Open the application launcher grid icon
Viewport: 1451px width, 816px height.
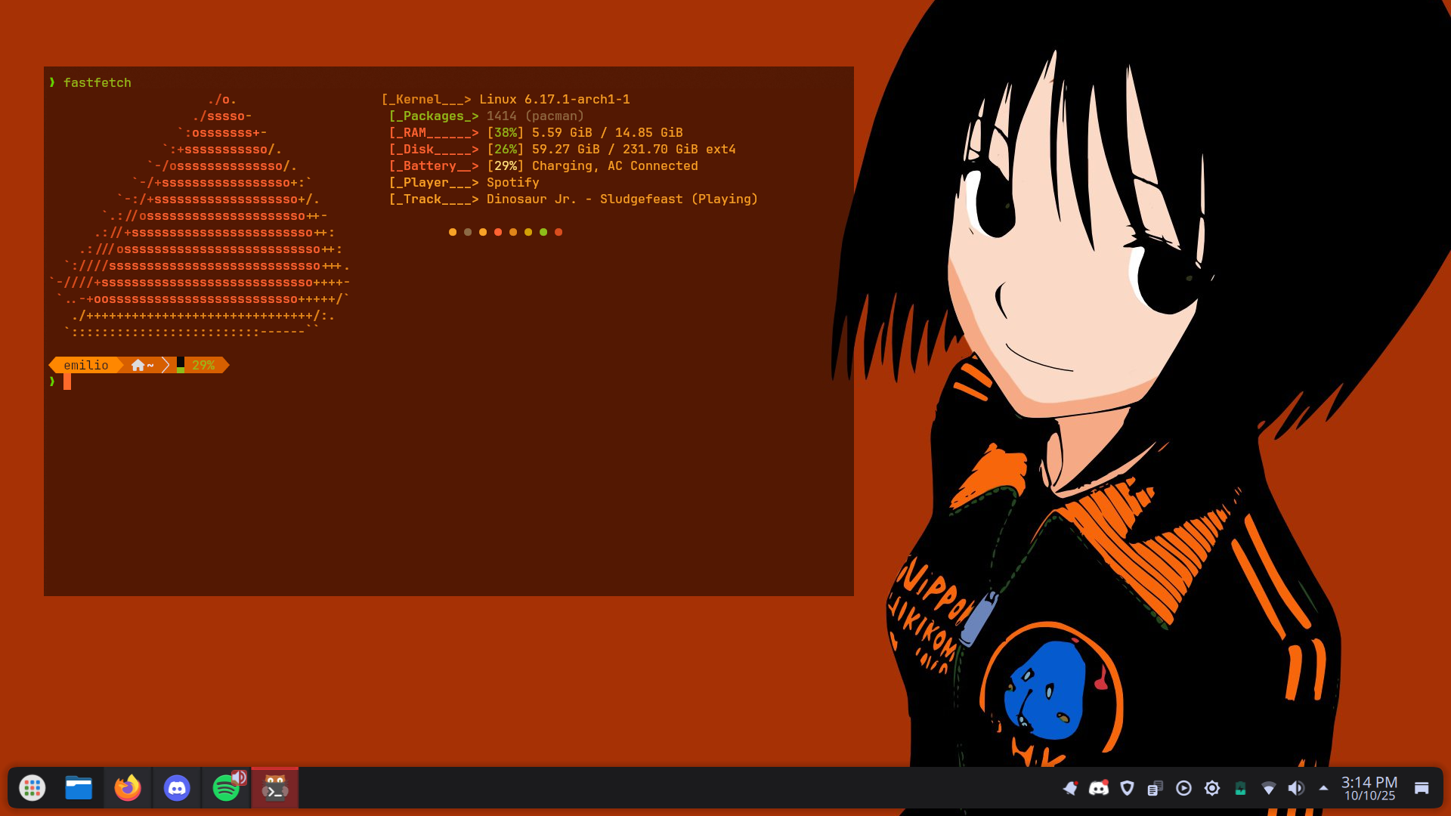tap(32, 788)
